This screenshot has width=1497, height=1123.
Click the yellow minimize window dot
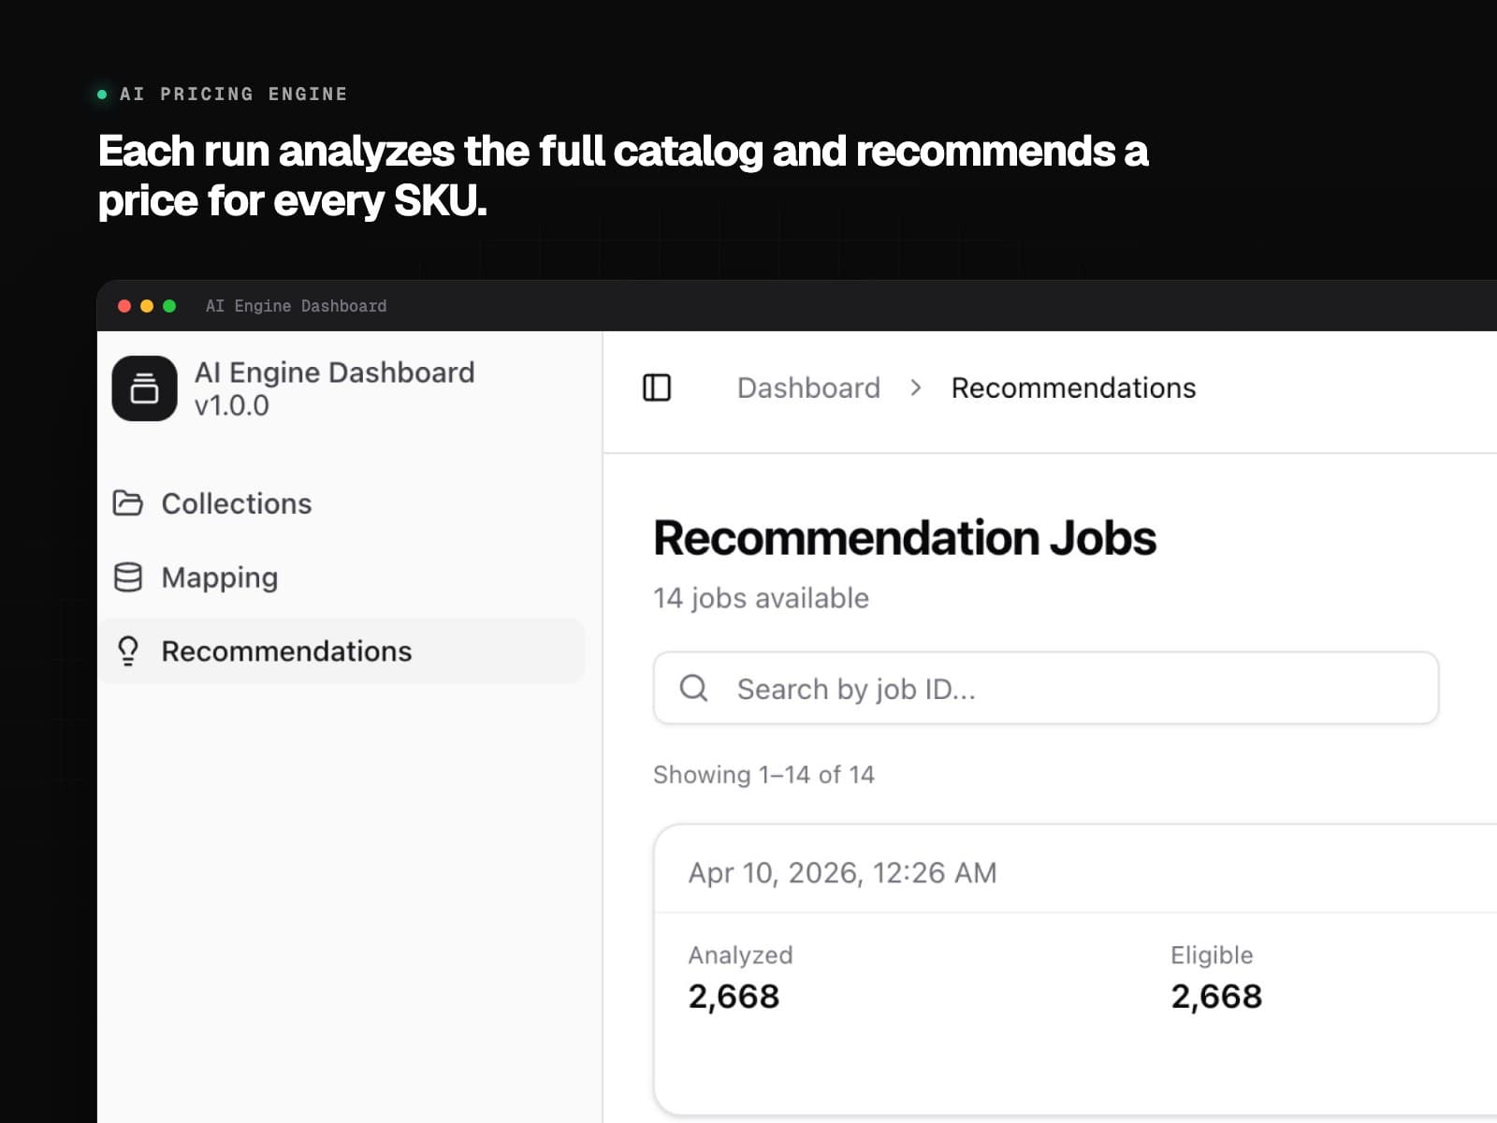click(x=147, y=306)
